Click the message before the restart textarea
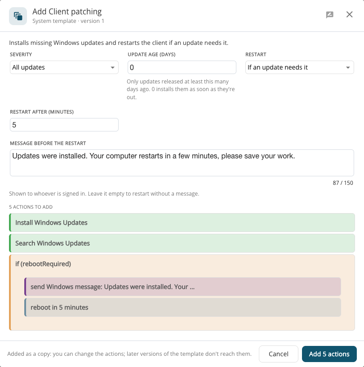364x367 pixels. (182, 163)
